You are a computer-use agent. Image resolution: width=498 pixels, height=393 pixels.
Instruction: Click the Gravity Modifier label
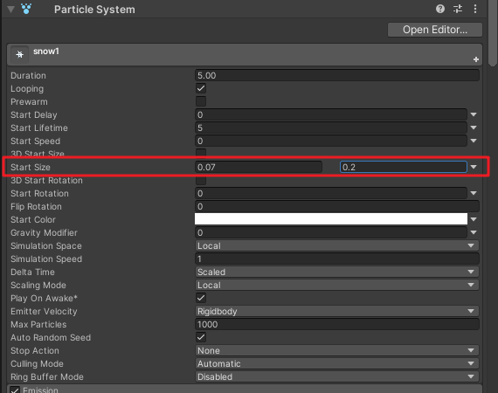click(x=44, y=232)
